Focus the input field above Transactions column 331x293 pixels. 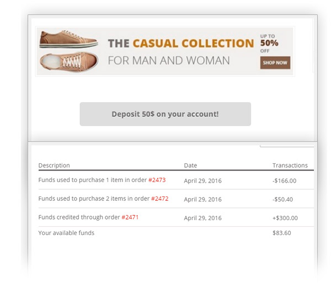pos(287,144)
